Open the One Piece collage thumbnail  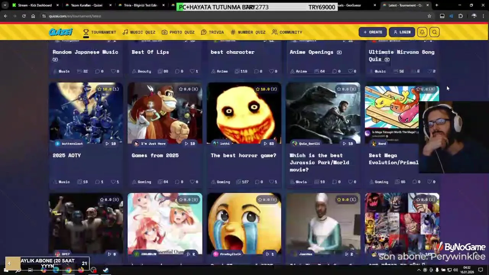pos(402,223)
